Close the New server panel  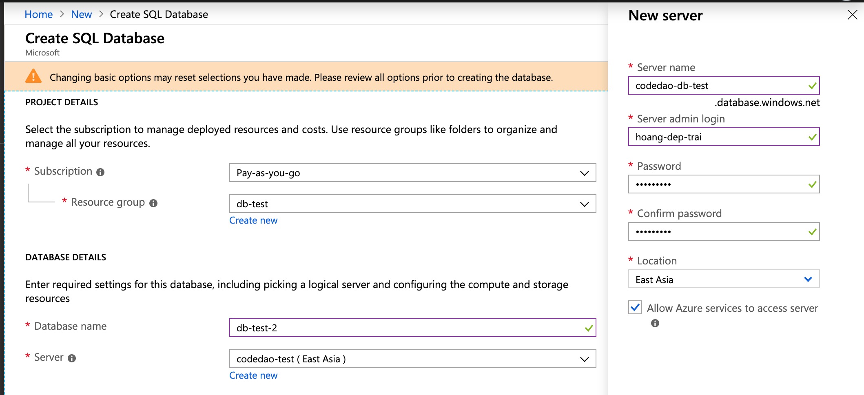852,15
